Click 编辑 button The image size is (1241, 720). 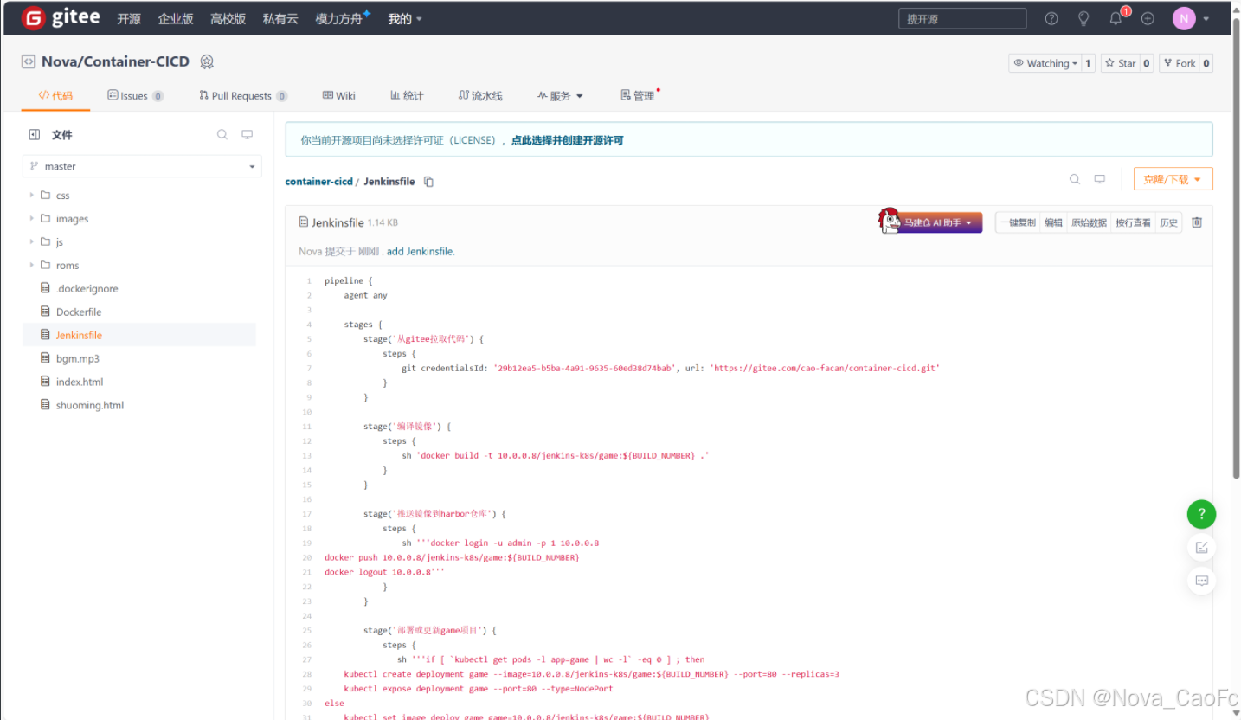click(1053, 222)
